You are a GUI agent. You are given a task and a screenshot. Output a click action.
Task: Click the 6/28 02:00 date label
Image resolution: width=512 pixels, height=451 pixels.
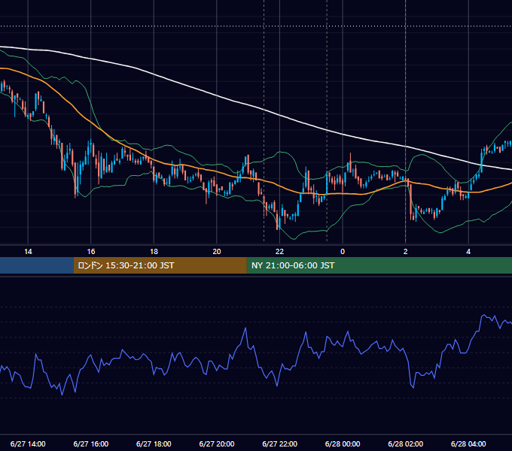pos(406,443)
